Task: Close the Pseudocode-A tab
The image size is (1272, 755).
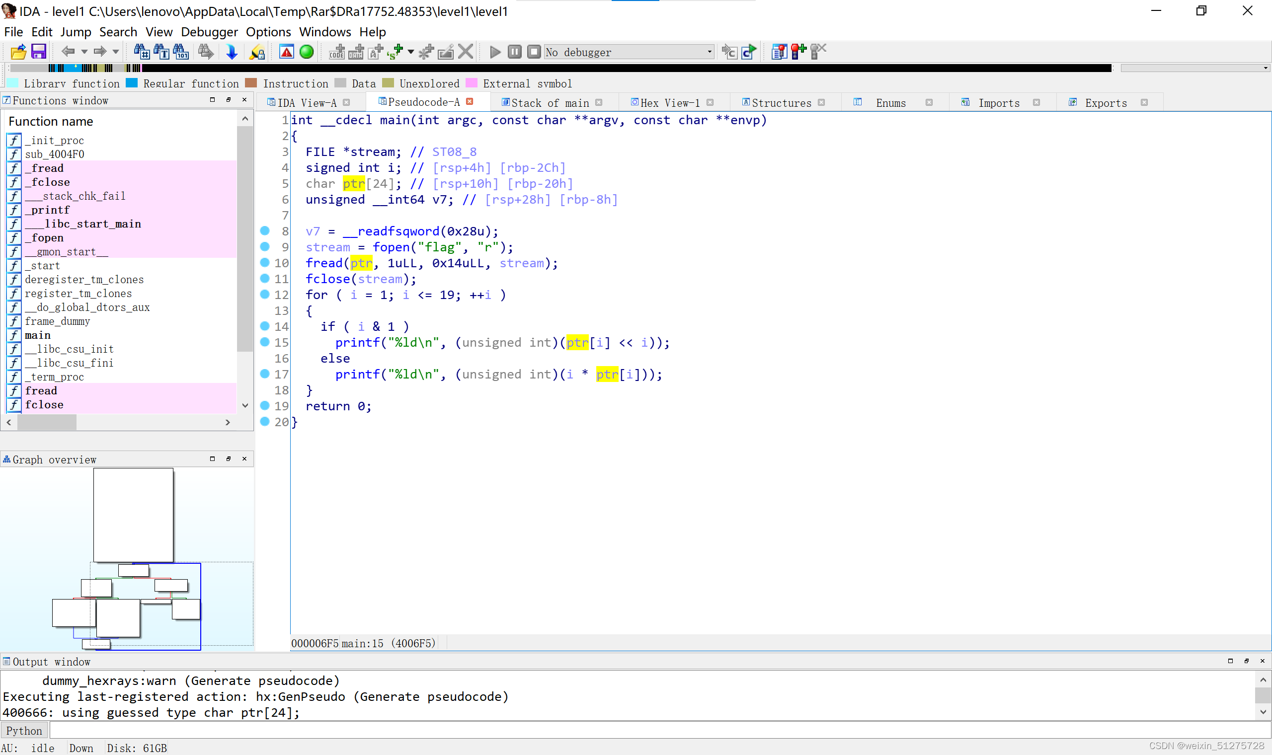Action: click(470, 102)
